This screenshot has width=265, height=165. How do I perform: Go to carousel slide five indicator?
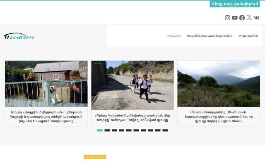tap(129, 130)
